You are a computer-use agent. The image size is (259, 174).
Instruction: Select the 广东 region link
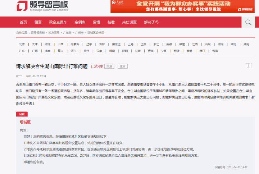(22, 51)
